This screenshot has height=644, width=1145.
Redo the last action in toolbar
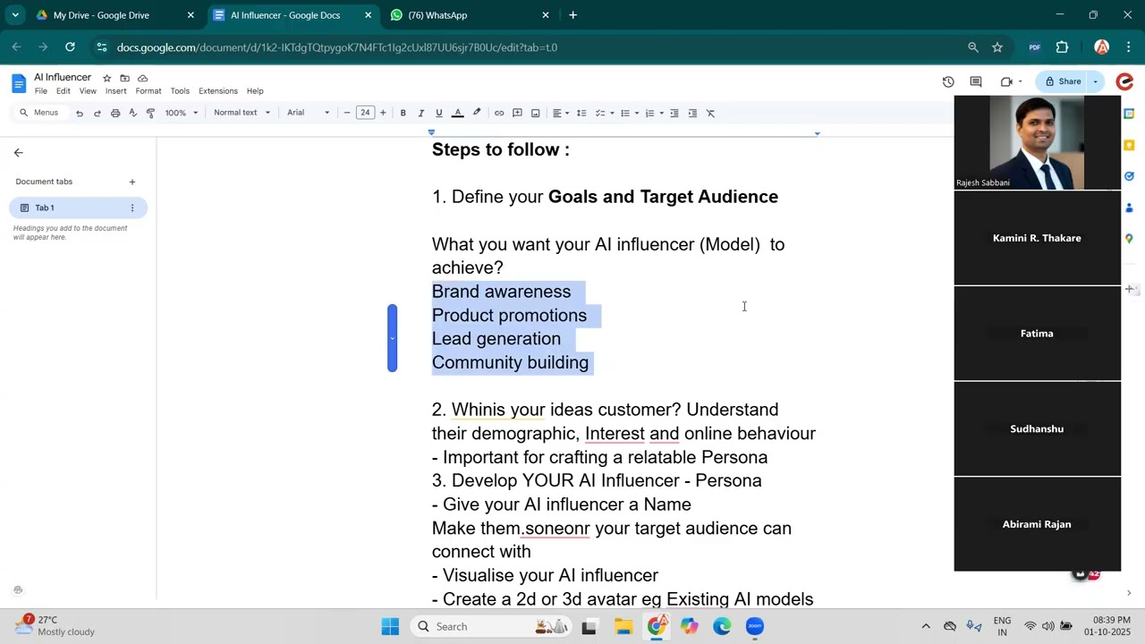[x=98, y=113]
